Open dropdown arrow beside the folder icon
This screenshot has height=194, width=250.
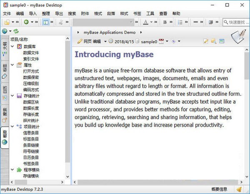pyautogui.click(x=13, y=22)
